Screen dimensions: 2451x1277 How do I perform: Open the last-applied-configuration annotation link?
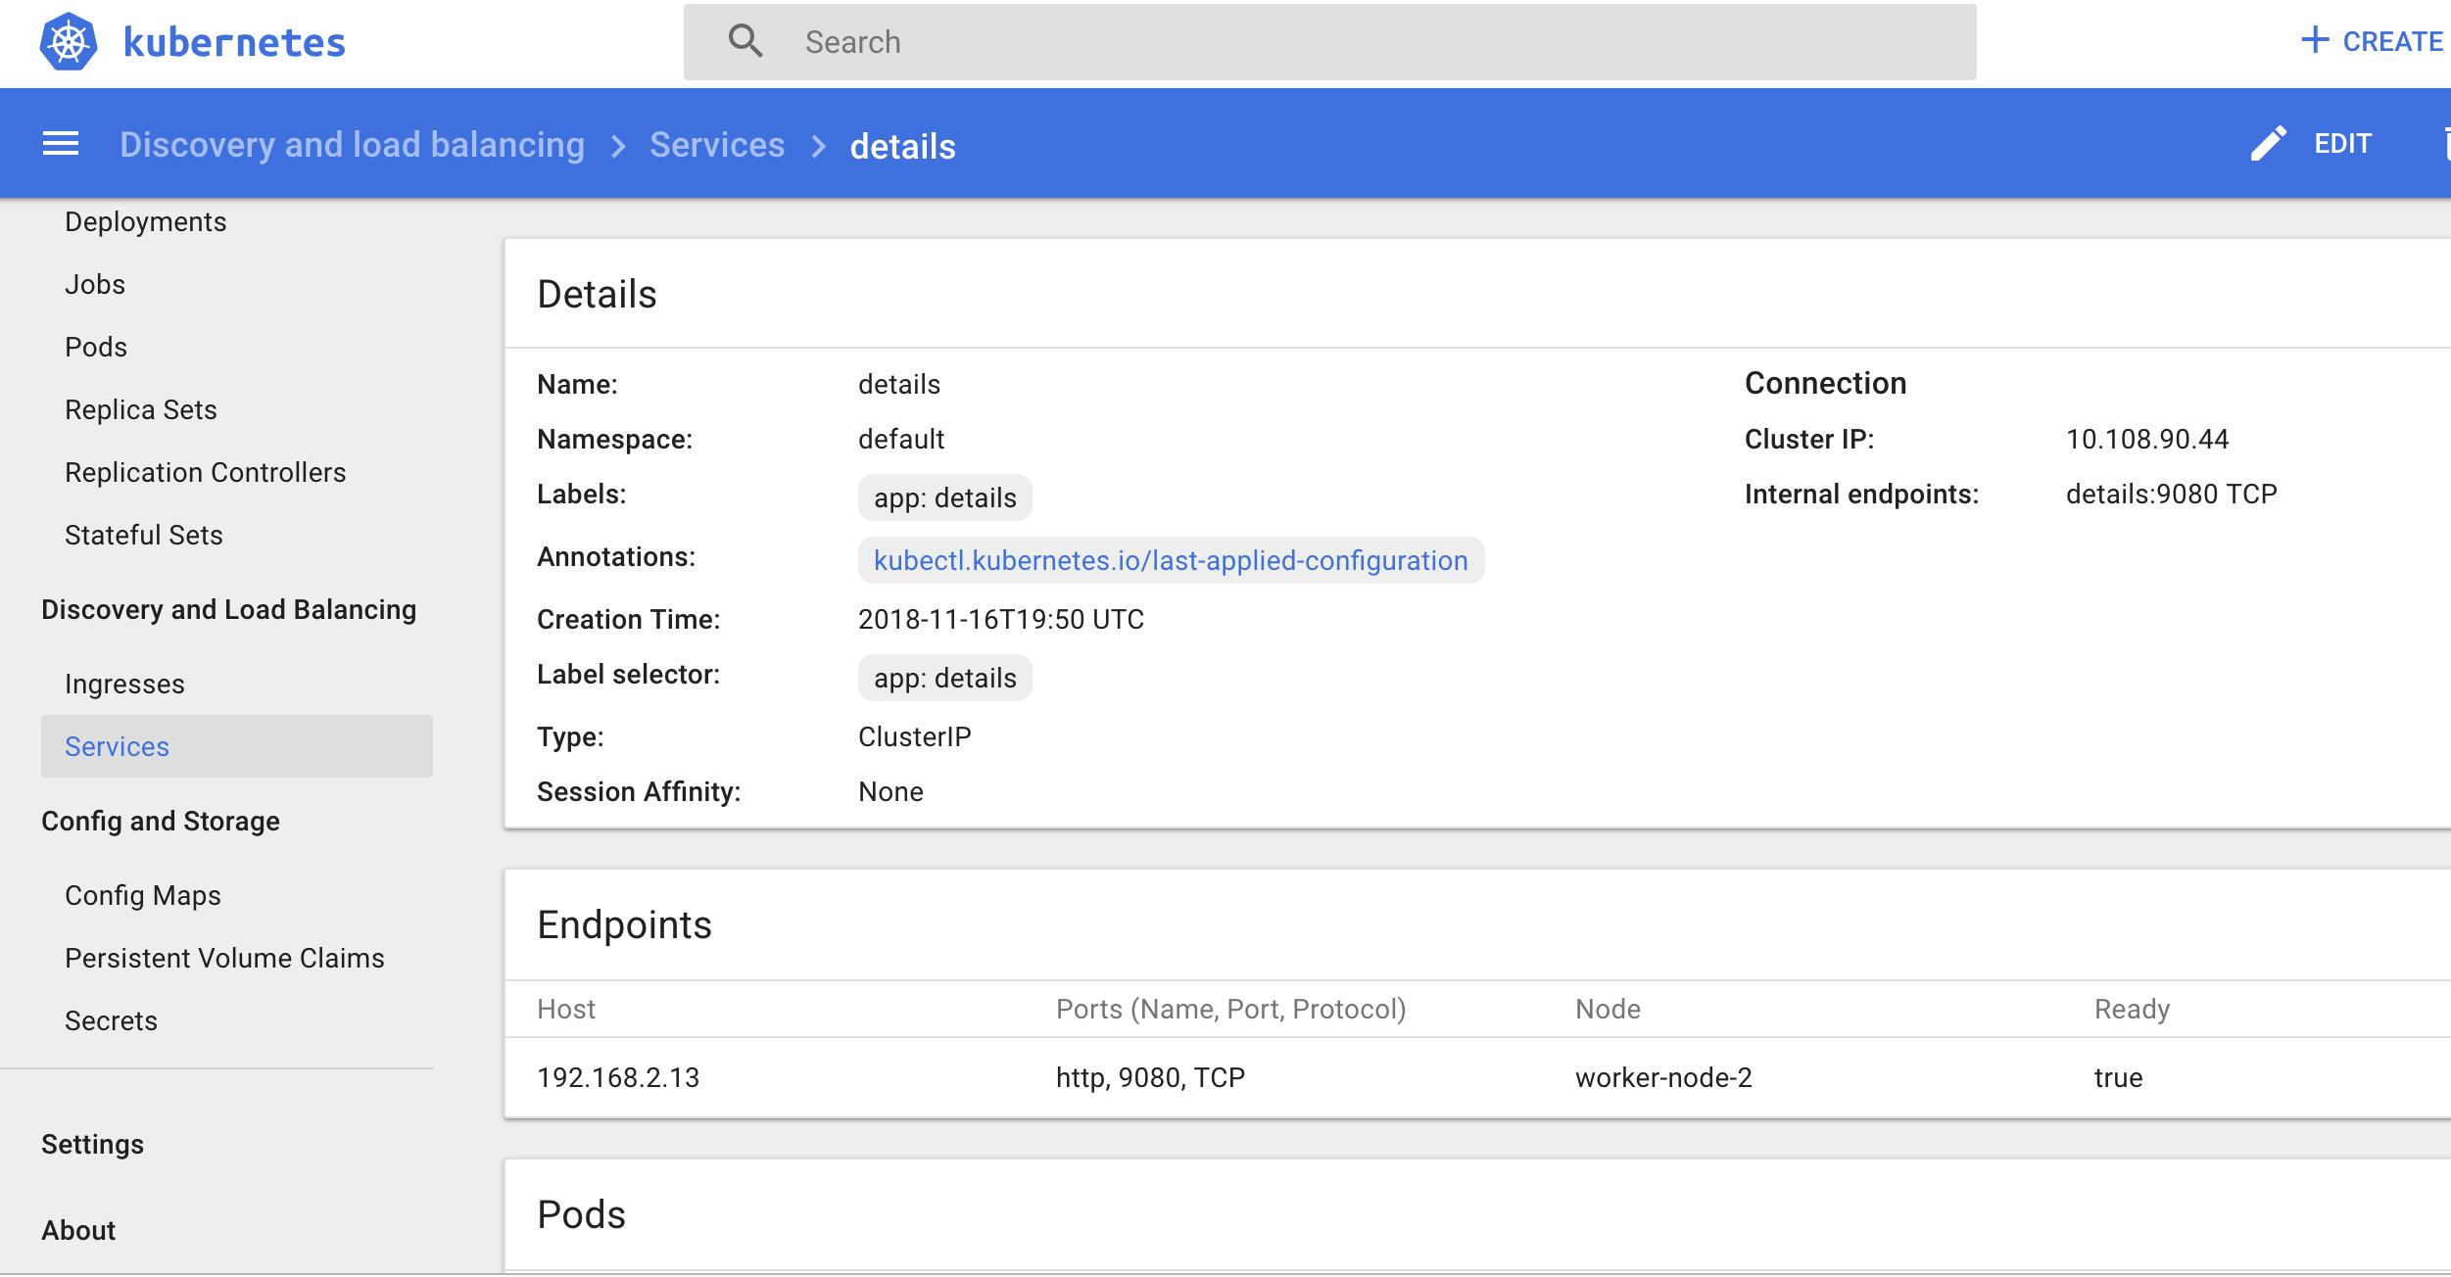1171,560
